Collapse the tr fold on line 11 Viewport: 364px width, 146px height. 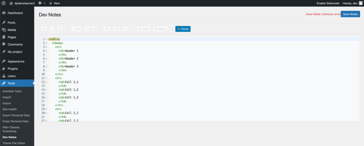coord(46,78)
